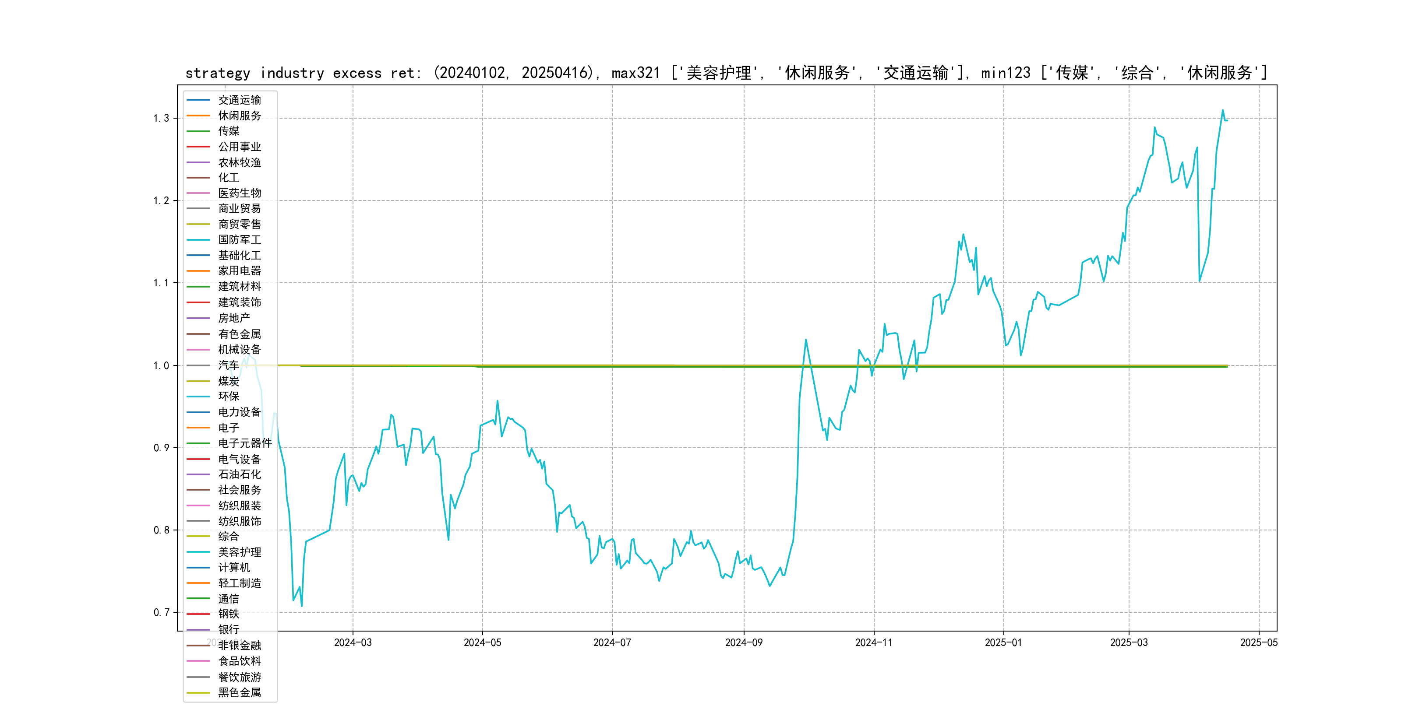Viewport: 1419px width, 709px height.
Task: Click the 交通运输 legend entry
Action: pyautogui.click(x=239, y=100)
